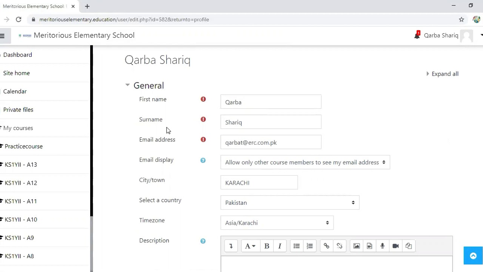Viewport: 483px width, 272px height.
Task: Open the KS1YII - A12 course
Action: tap(21, 183)
